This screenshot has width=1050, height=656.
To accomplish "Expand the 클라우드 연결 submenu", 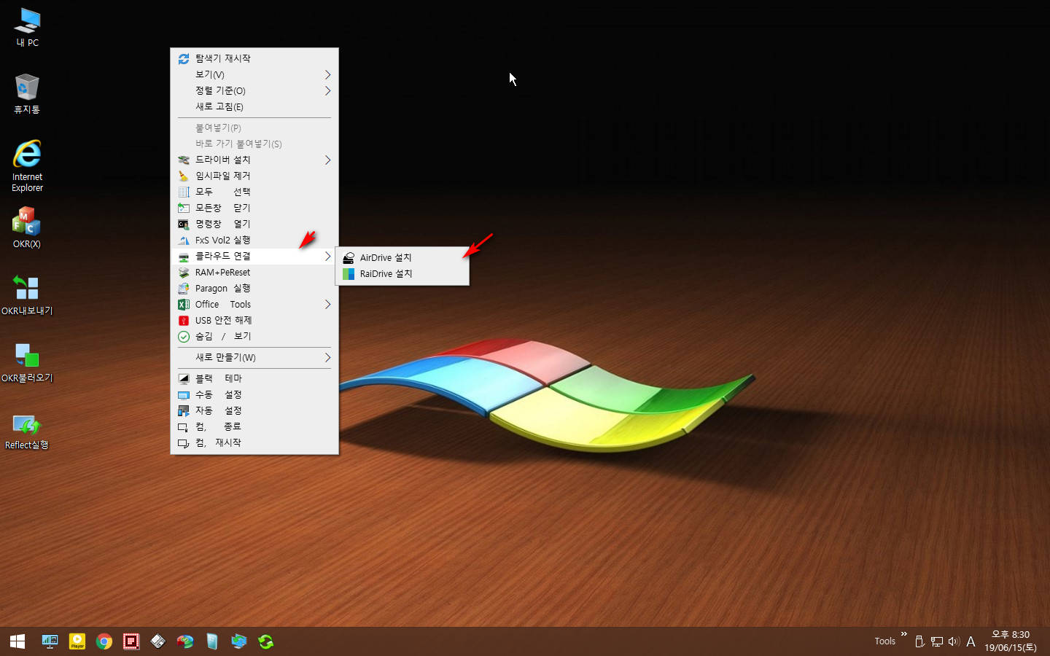I will click(x=254, y=256).
